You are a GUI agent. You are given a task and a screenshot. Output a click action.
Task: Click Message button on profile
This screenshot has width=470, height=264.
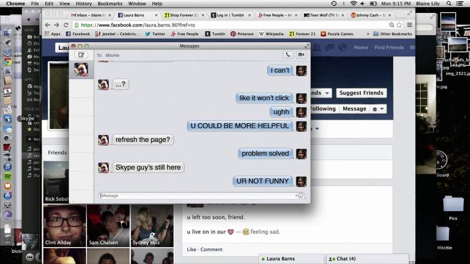pyautogui.click(x=354, y=109)
